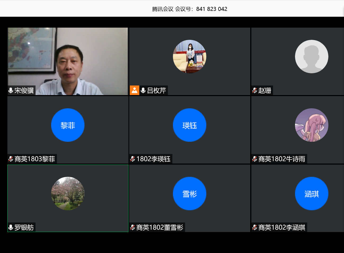The image size is (344, 253).
Task: Click the blue 雪彬 avatar circle
Action: click(190, 194)
